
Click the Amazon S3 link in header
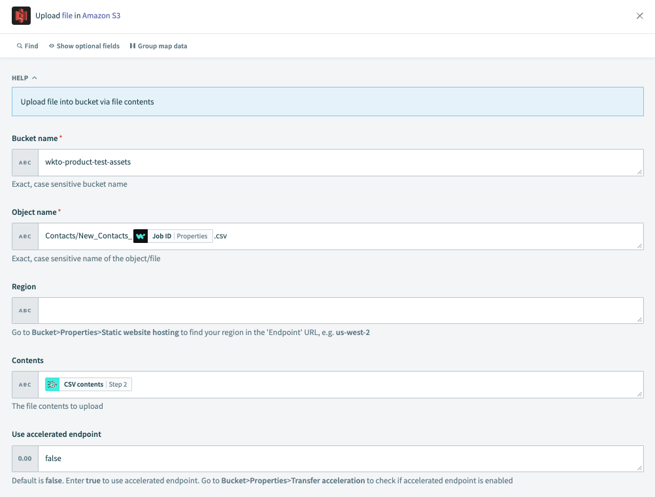coord(101,16)
